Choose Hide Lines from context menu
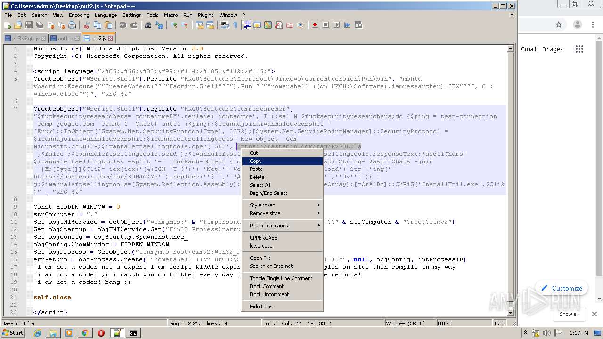 click(x=283, y=307)
